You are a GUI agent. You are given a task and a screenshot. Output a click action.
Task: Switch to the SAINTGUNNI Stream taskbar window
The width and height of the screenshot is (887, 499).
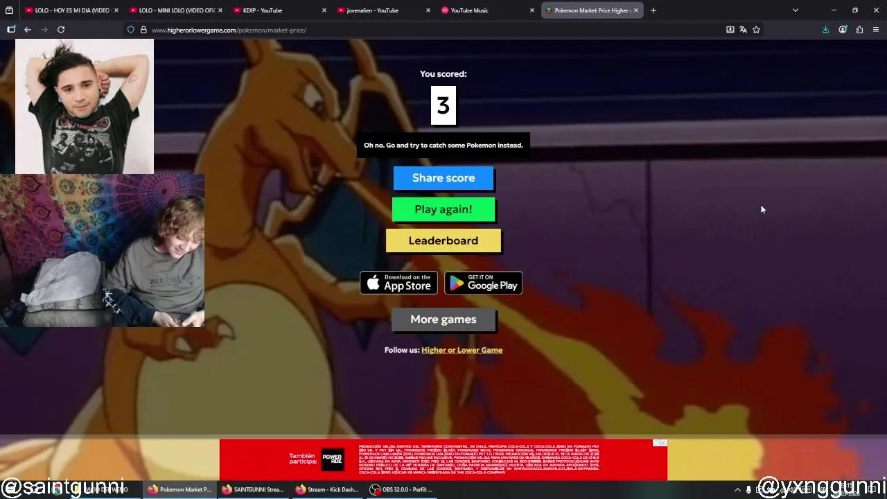coord(252,489)
